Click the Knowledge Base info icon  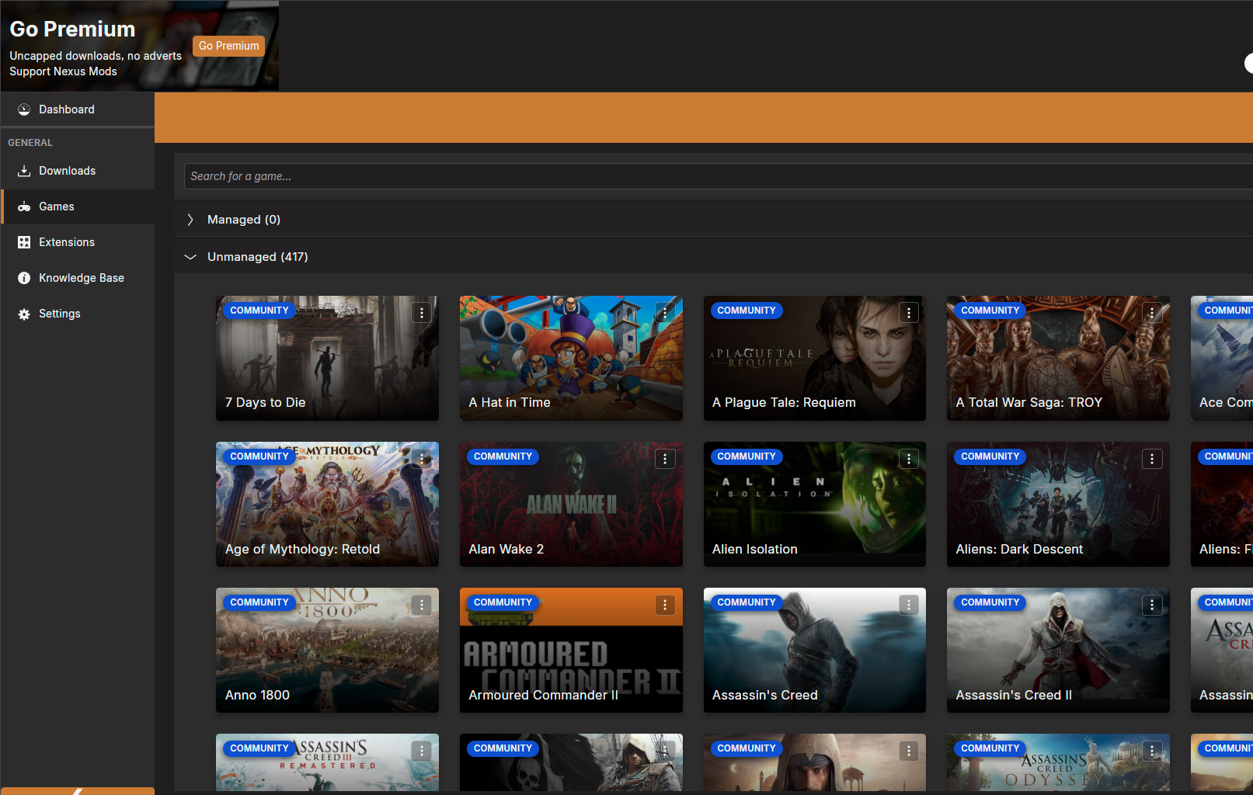(x=24, y=278)
